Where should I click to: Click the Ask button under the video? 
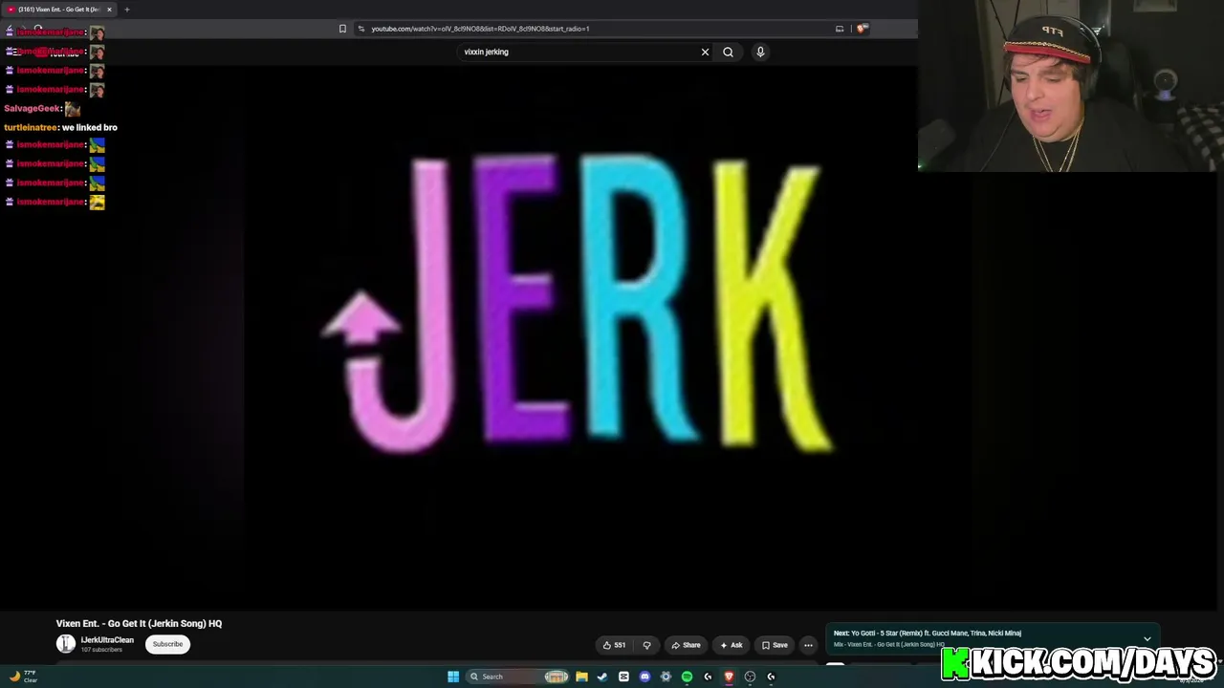pyautogui.click(x=731, y=645)
